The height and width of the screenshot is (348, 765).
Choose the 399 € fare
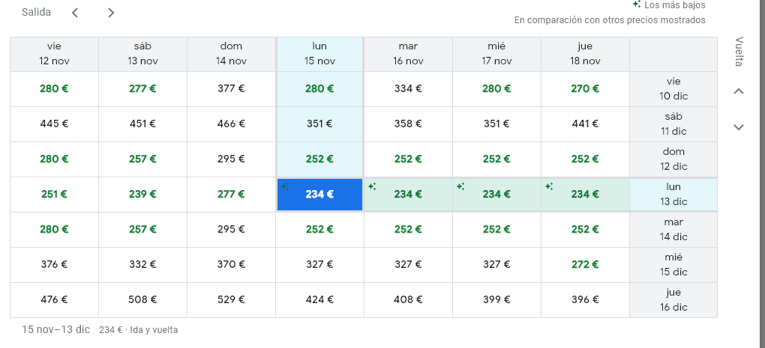(496, 300)
